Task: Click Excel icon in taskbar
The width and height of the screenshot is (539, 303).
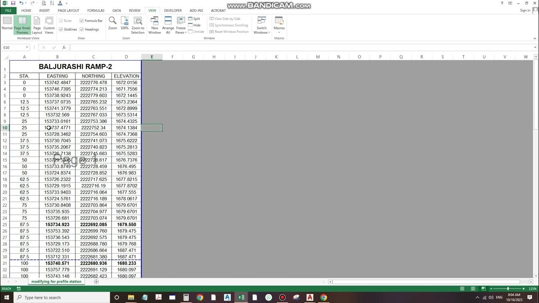Action: click(241, 298)
